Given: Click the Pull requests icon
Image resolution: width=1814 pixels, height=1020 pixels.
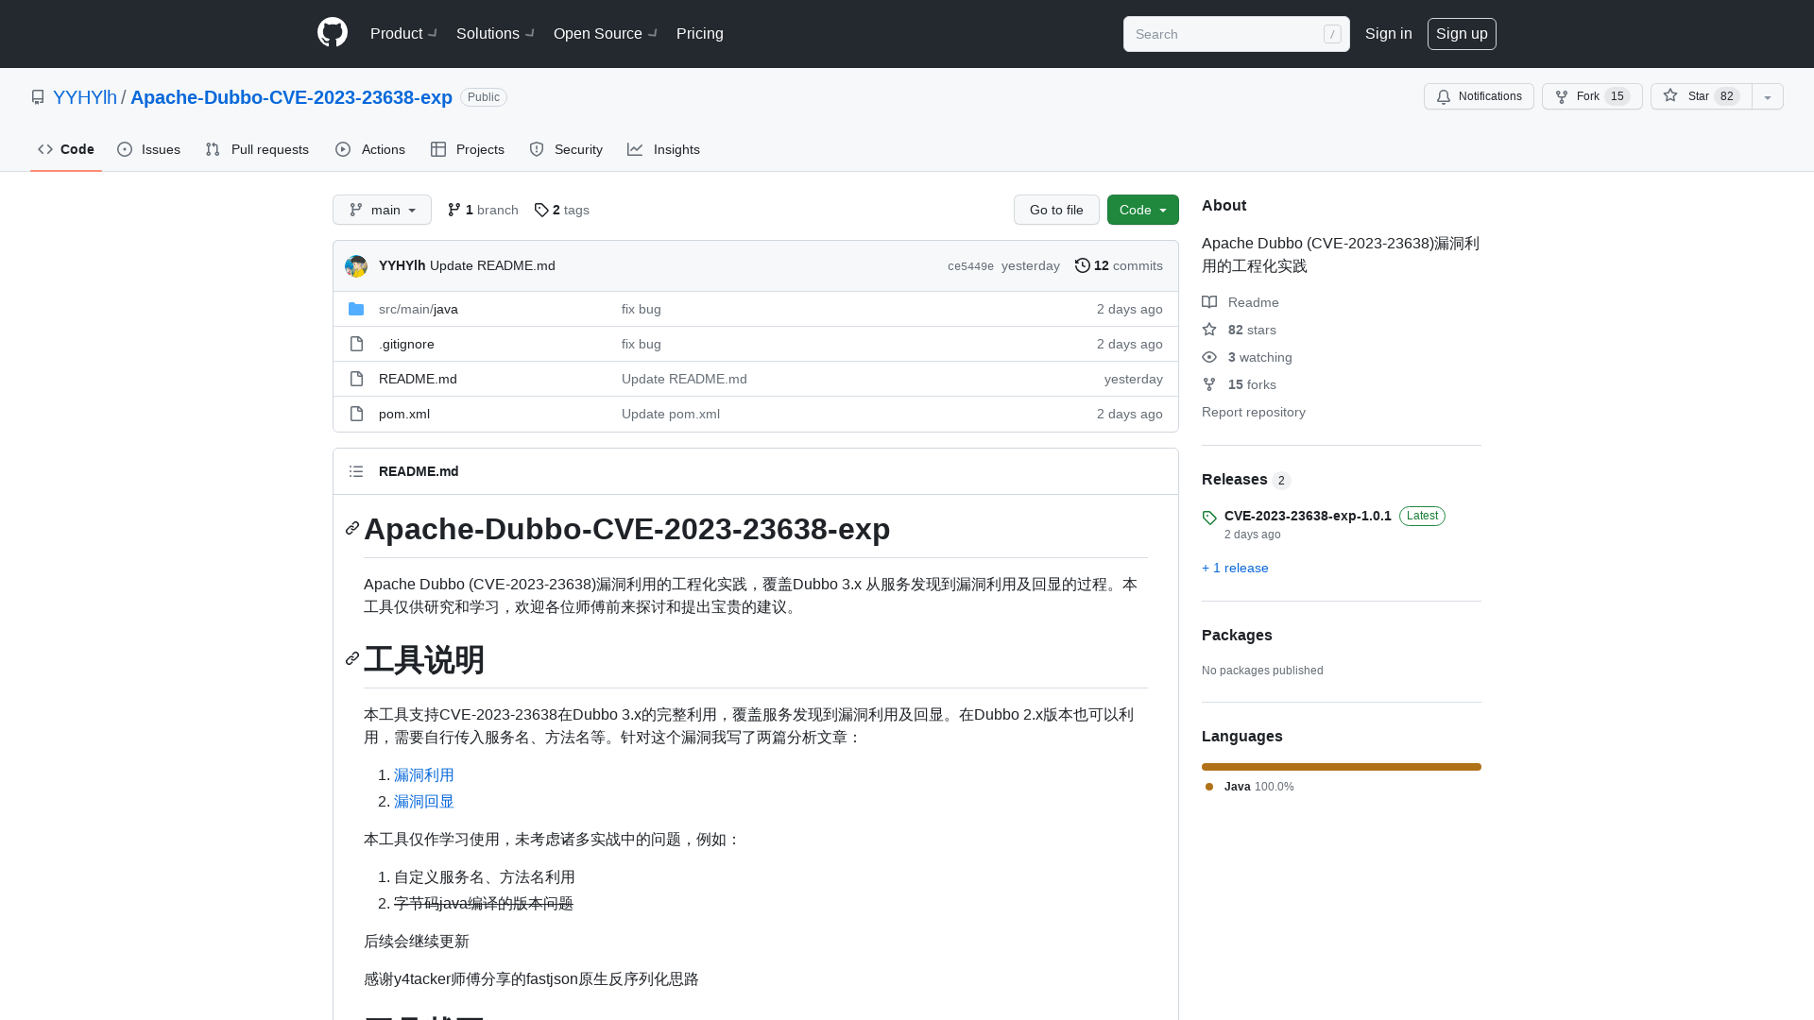Looking at the screenshot, I should (213, 149).
